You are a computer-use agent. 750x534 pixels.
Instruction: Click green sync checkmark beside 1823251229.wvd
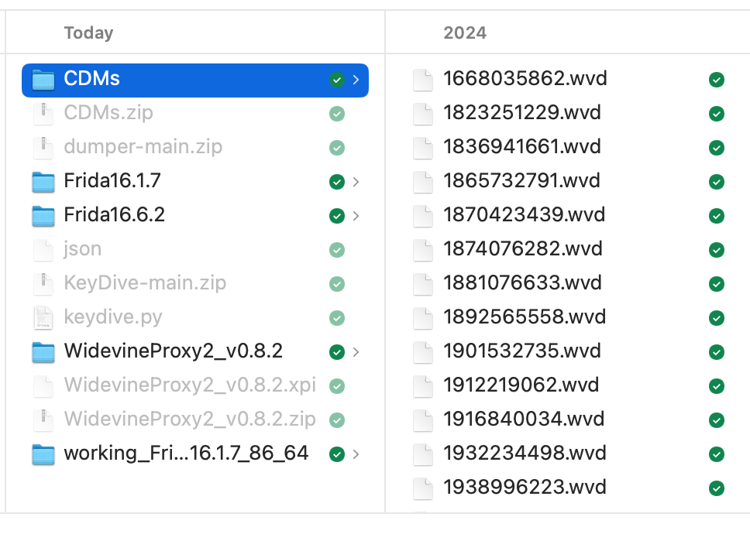[x=717, y=114]
